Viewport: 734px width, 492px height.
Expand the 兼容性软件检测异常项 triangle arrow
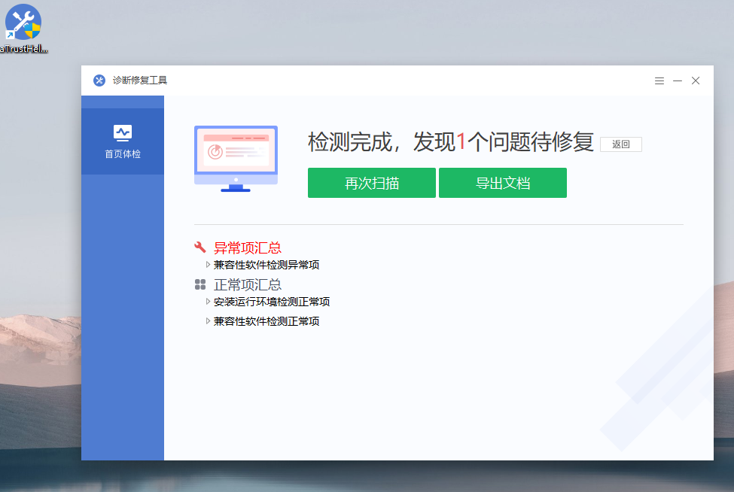pos(208,265)
